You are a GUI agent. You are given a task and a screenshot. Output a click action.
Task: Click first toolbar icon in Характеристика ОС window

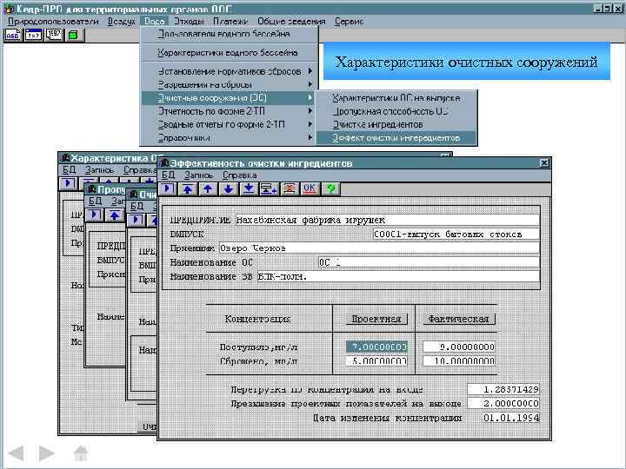[x=68, y=183]
